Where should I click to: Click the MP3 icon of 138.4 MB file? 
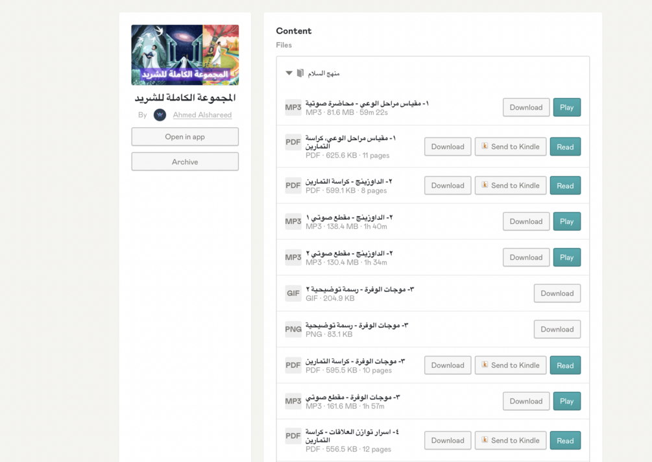[293, 222]
